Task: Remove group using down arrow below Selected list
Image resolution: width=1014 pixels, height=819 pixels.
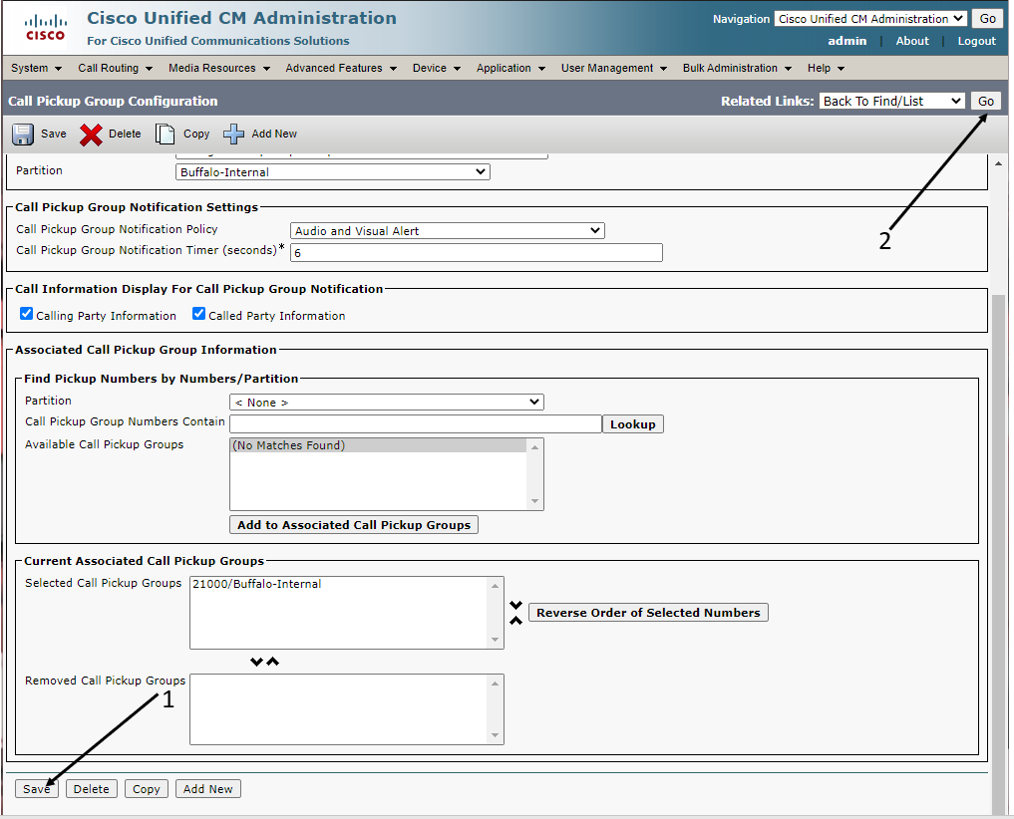Action: coord(256,662)
